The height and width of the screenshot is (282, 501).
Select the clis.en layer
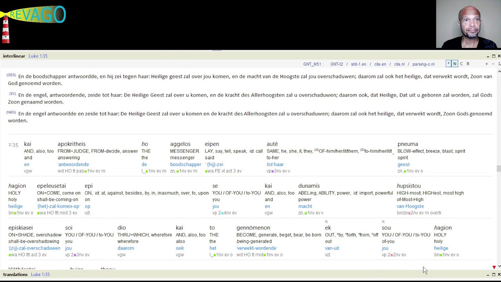(380, 64)
